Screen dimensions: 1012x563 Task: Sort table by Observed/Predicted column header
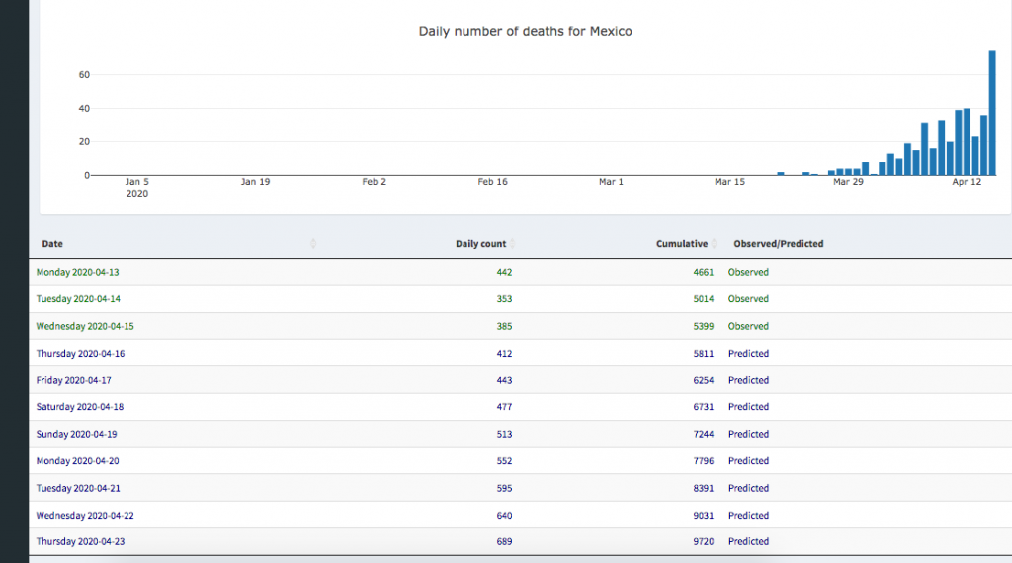[778, 244]
